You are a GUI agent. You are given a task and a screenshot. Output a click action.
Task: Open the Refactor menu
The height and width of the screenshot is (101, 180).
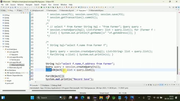tap(21, 4)
